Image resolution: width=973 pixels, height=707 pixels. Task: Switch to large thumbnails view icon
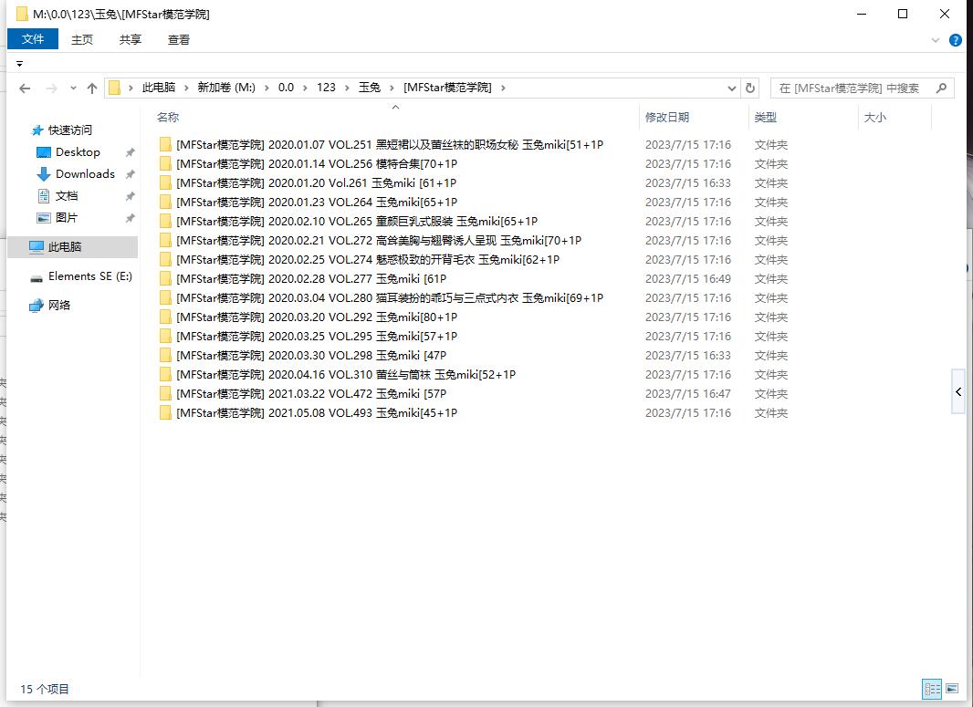[952, 689]
